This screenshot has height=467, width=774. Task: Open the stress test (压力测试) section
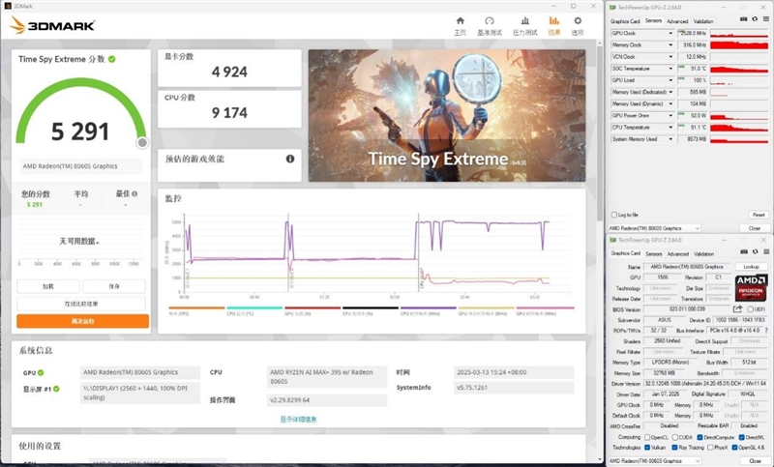pos(522,23)
